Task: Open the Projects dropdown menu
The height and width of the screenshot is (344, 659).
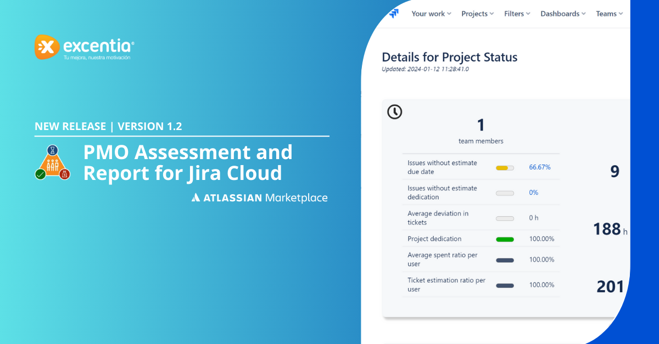Action: 478,14
